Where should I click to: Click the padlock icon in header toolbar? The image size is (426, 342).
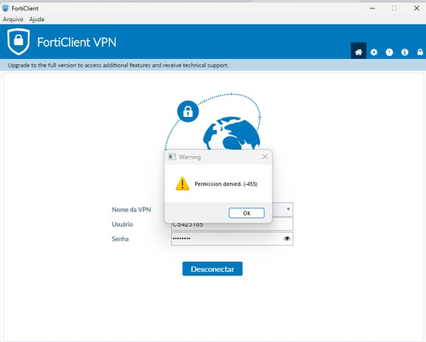pos(420,52)
